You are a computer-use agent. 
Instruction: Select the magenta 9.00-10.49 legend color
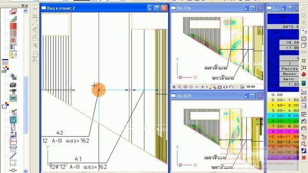(283, 131)
